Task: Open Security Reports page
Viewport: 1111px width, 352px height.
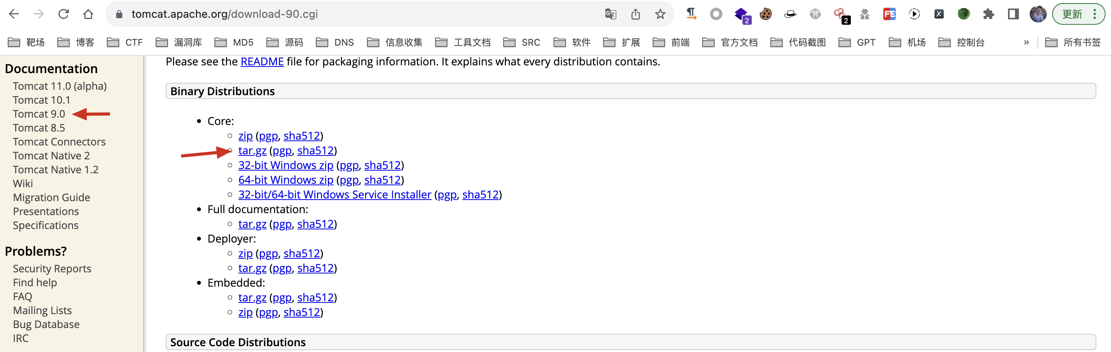Action: (52, 269)
